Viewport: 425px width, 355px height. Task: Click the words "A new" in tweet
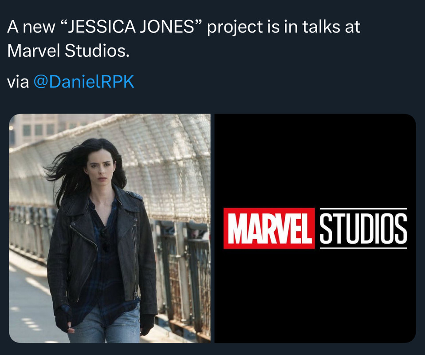(x=31, y=27)
